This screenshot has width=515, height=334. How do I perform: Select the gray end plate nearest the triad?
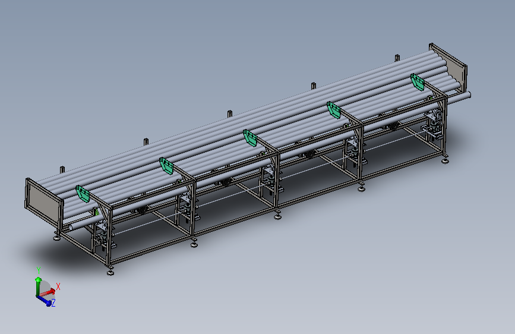(x=43, y=204)
